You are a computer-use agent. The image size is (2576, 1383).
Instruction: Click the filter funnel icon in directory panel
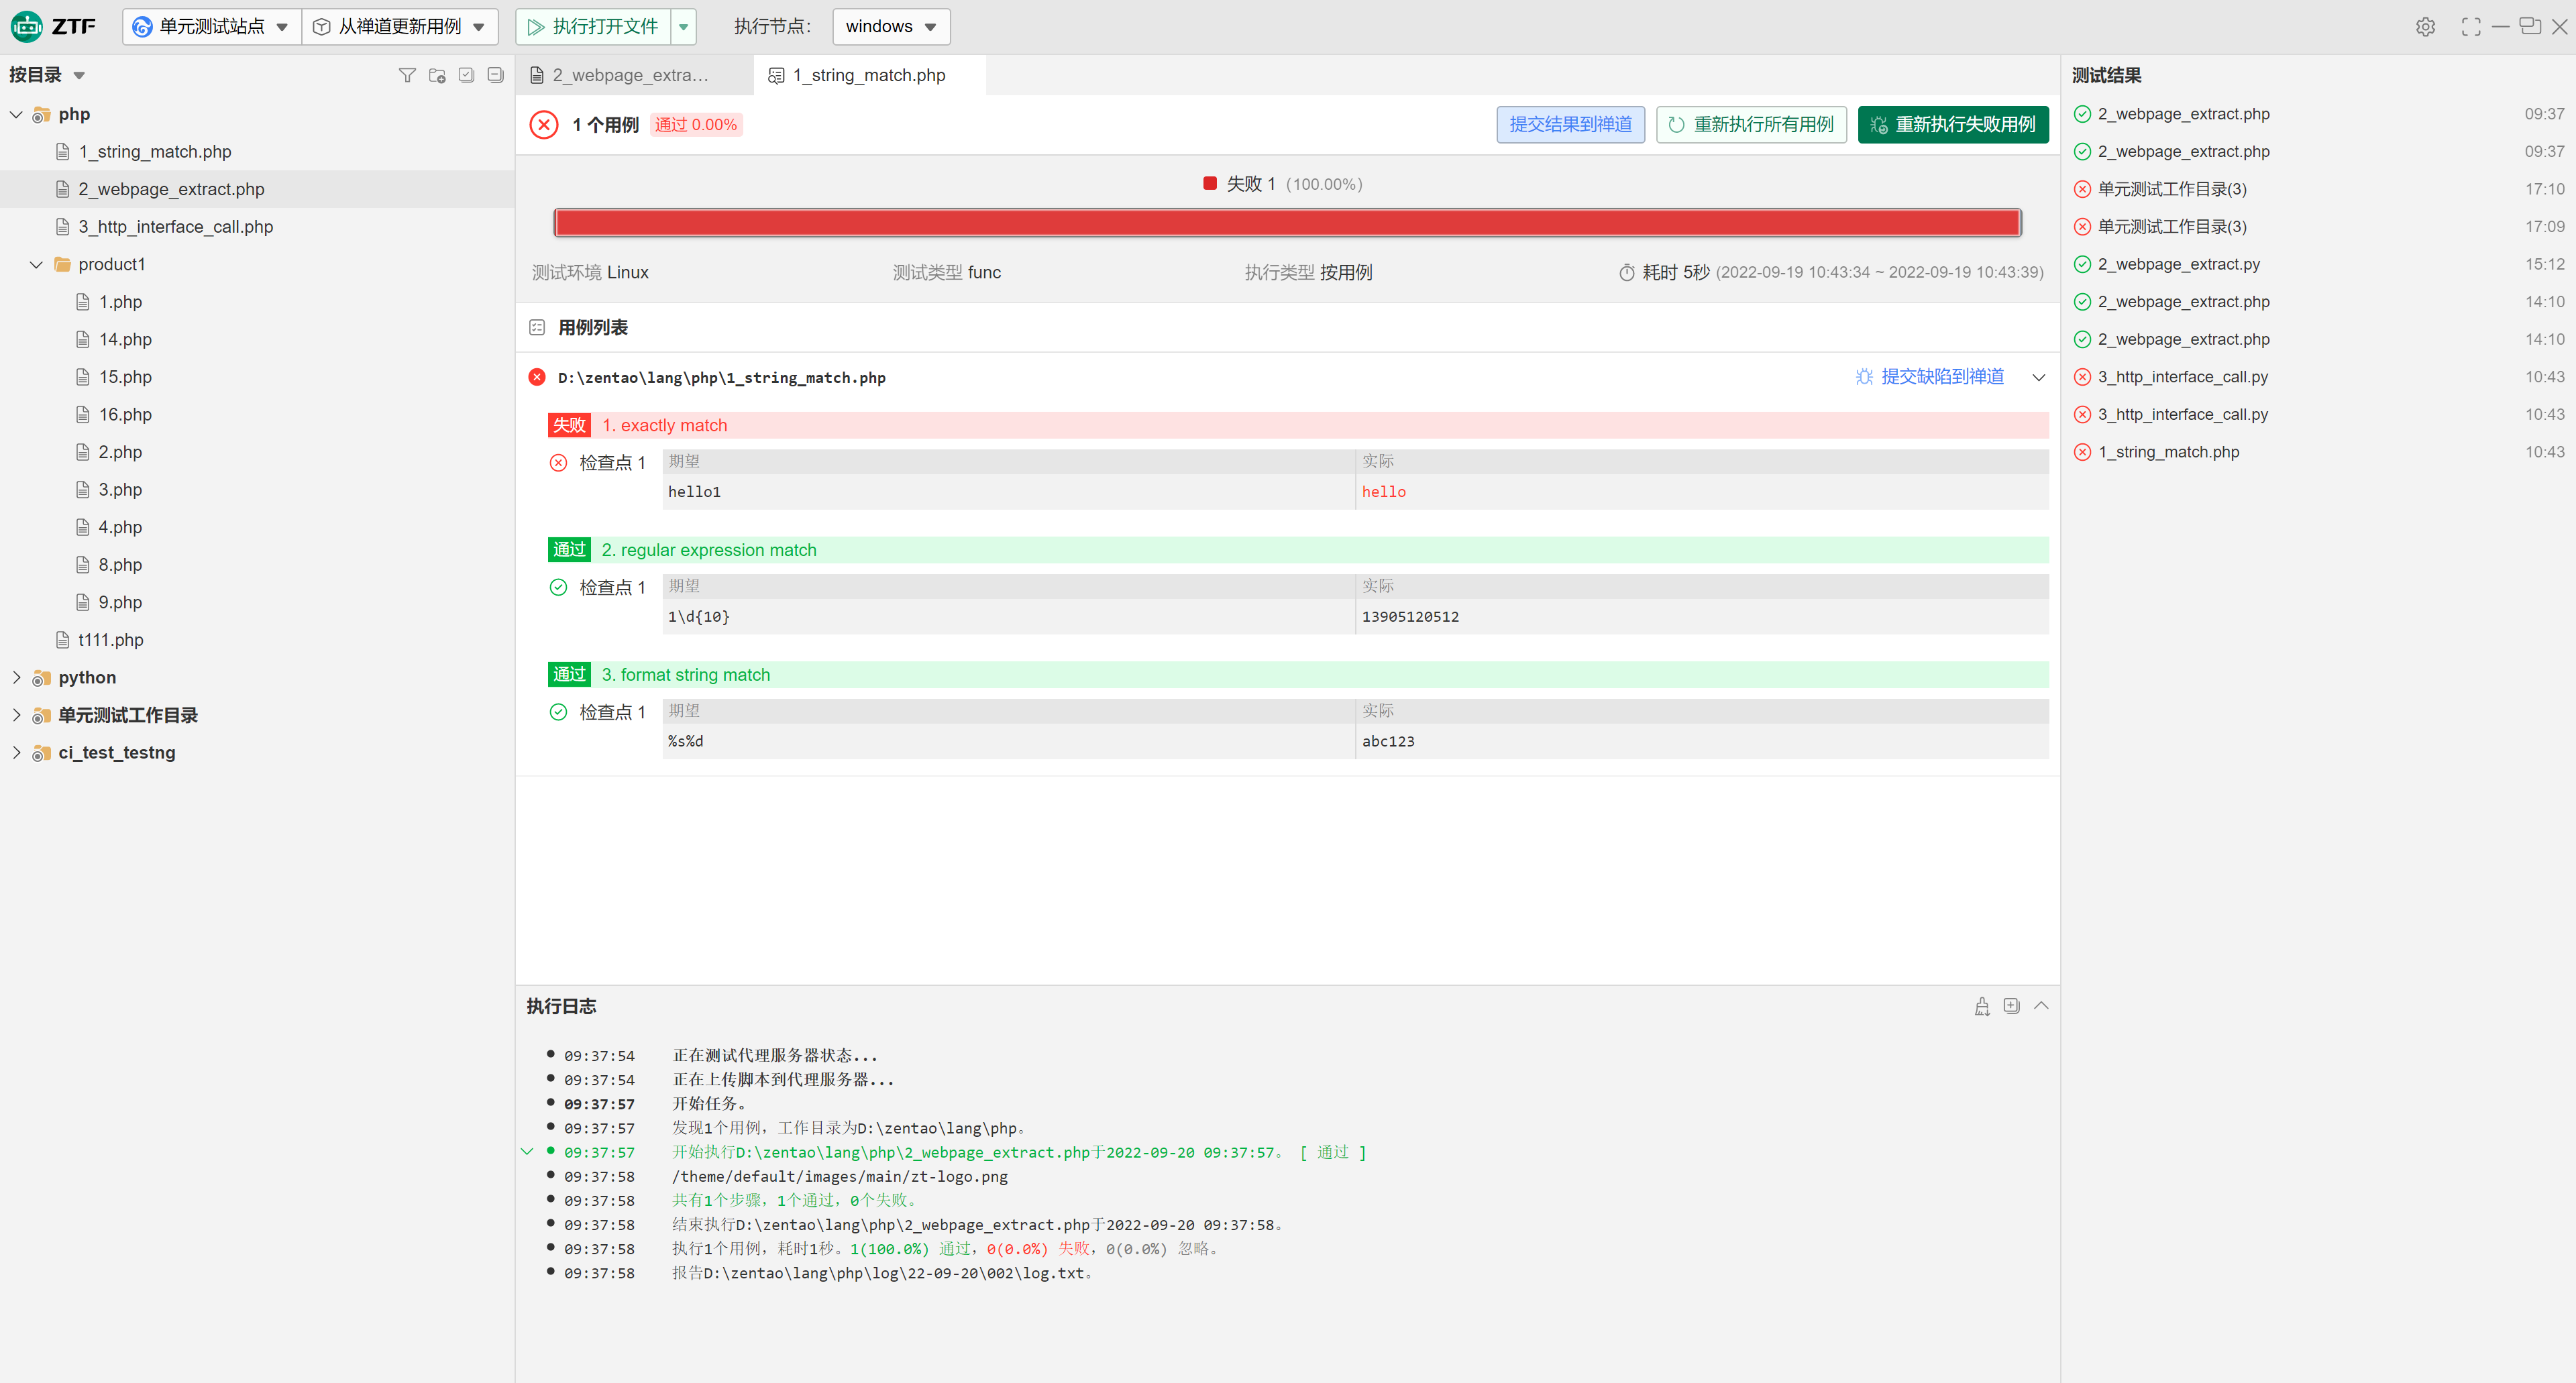pos(407,75)
